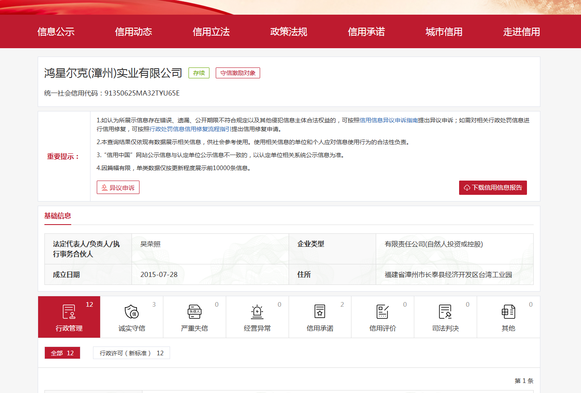
Task: Open the 司法判决 category icon
Action: pos(445,312)
